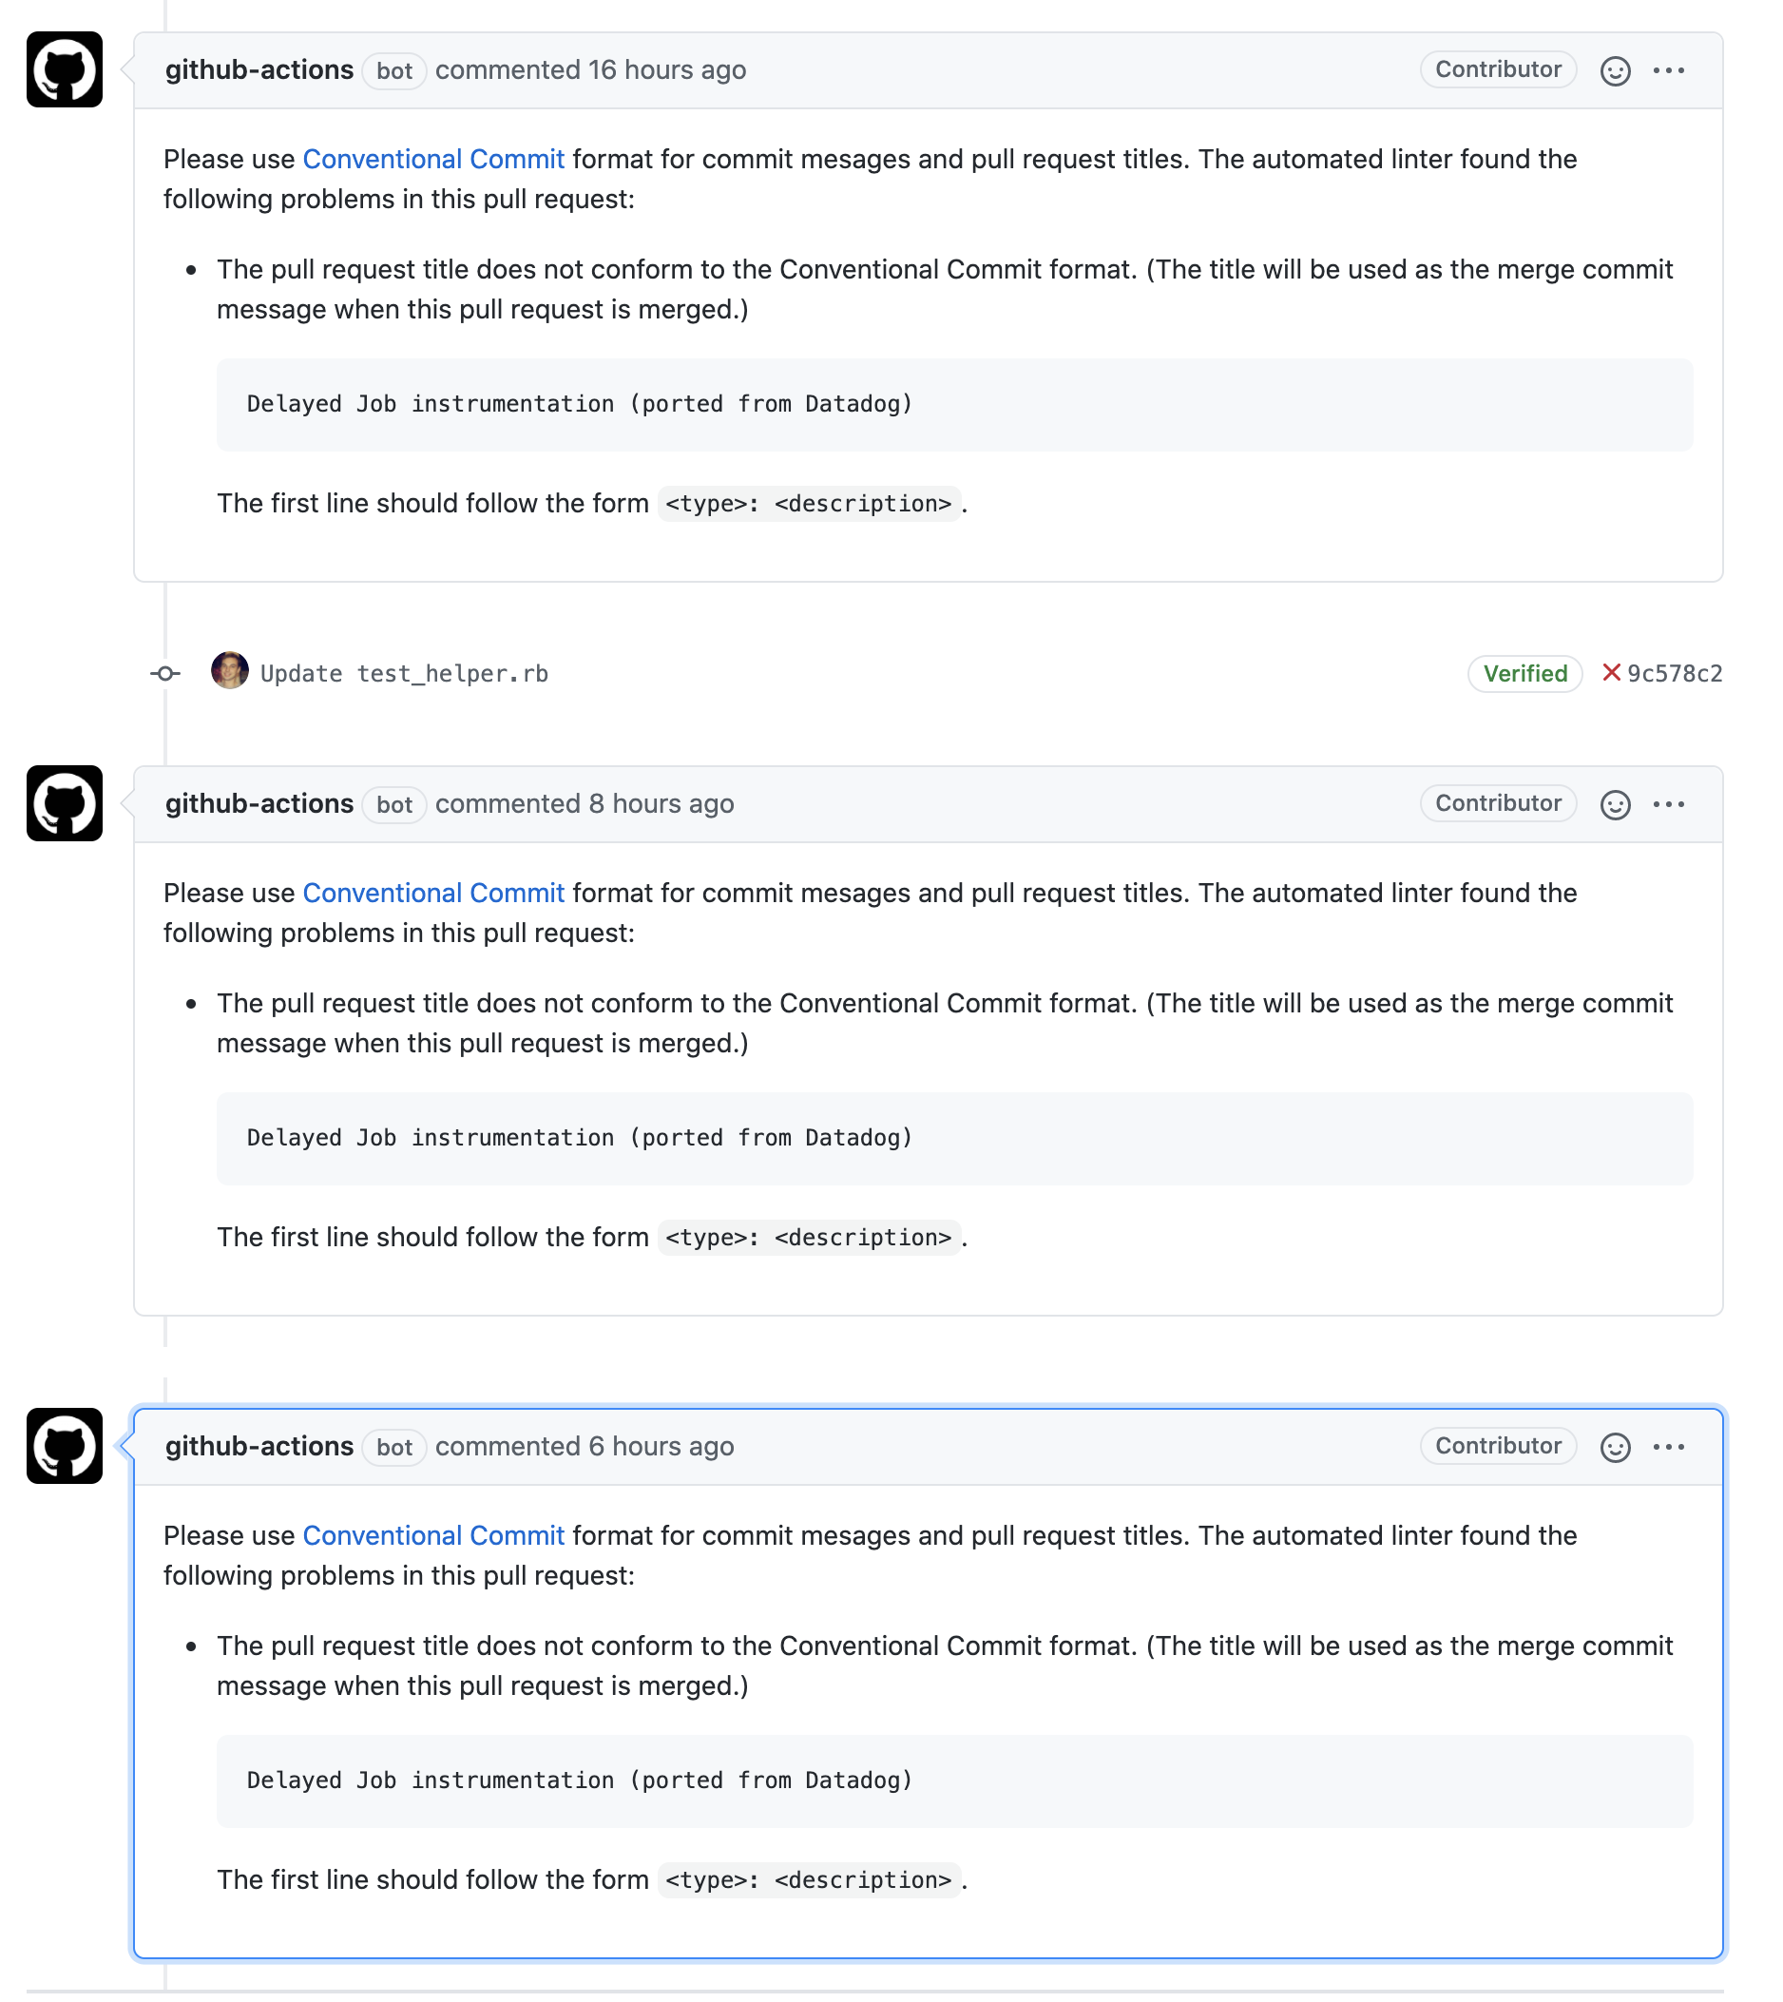Image resolution: width=1783 pixels, height=2002 pixels.
Task: Add a reaction on the 8-hours-ago comment
Action: [1616, 803]
